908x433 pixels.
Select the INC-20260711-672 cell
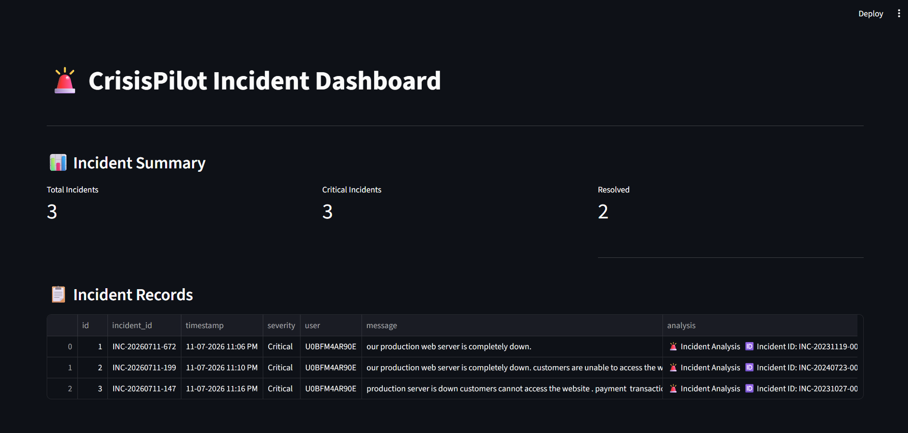tap(144, 346)
